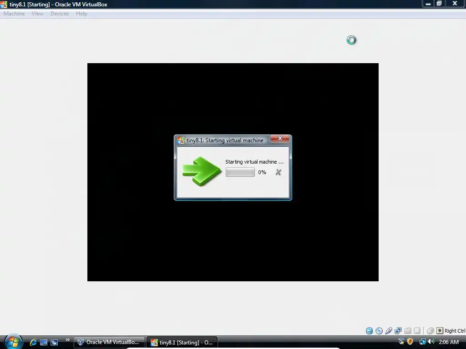The width and height of the screenshot is (466, 349).
Task: Click the 0% startup progress bar
Action: click(x=240, y=172)
